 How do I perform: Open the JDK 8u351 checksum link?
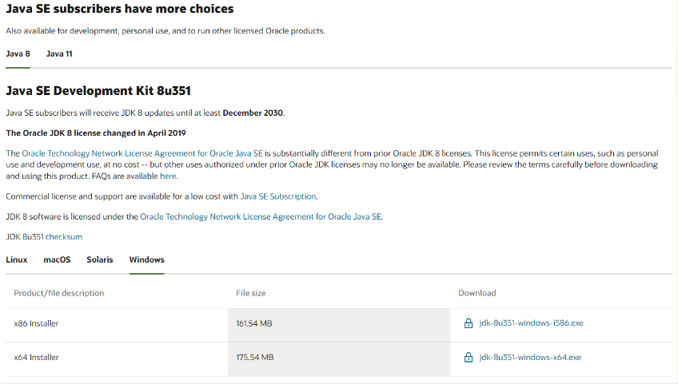64,237
